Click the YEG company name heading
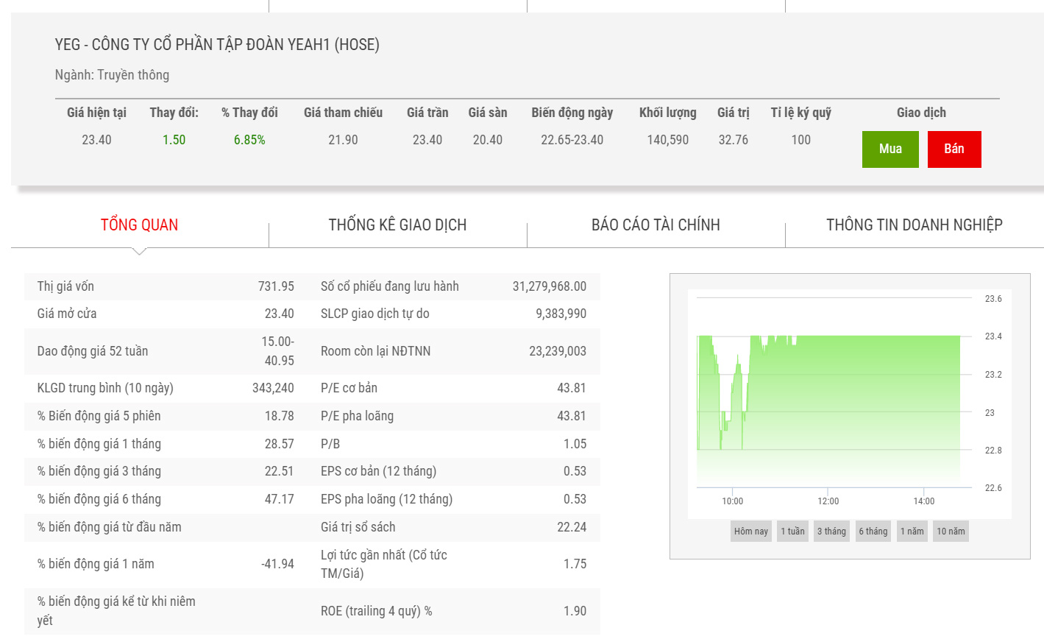The width and height of the screenshot is (1044, 639). (217, 45)
